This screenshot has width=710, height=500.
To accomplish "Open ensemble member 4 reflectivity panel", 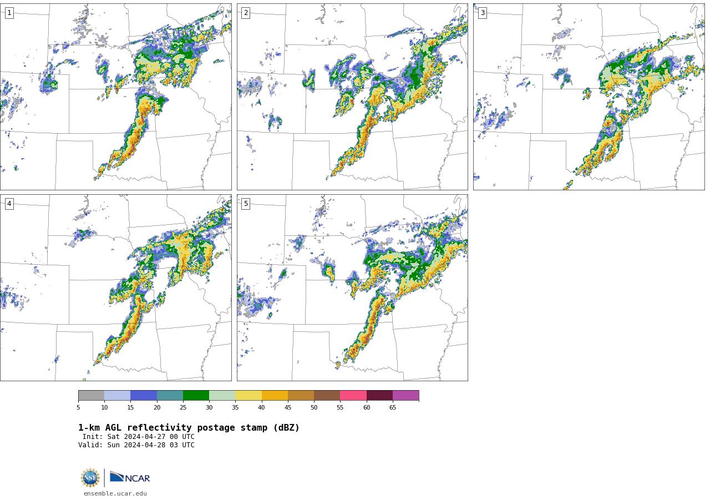I will (115, 287).
